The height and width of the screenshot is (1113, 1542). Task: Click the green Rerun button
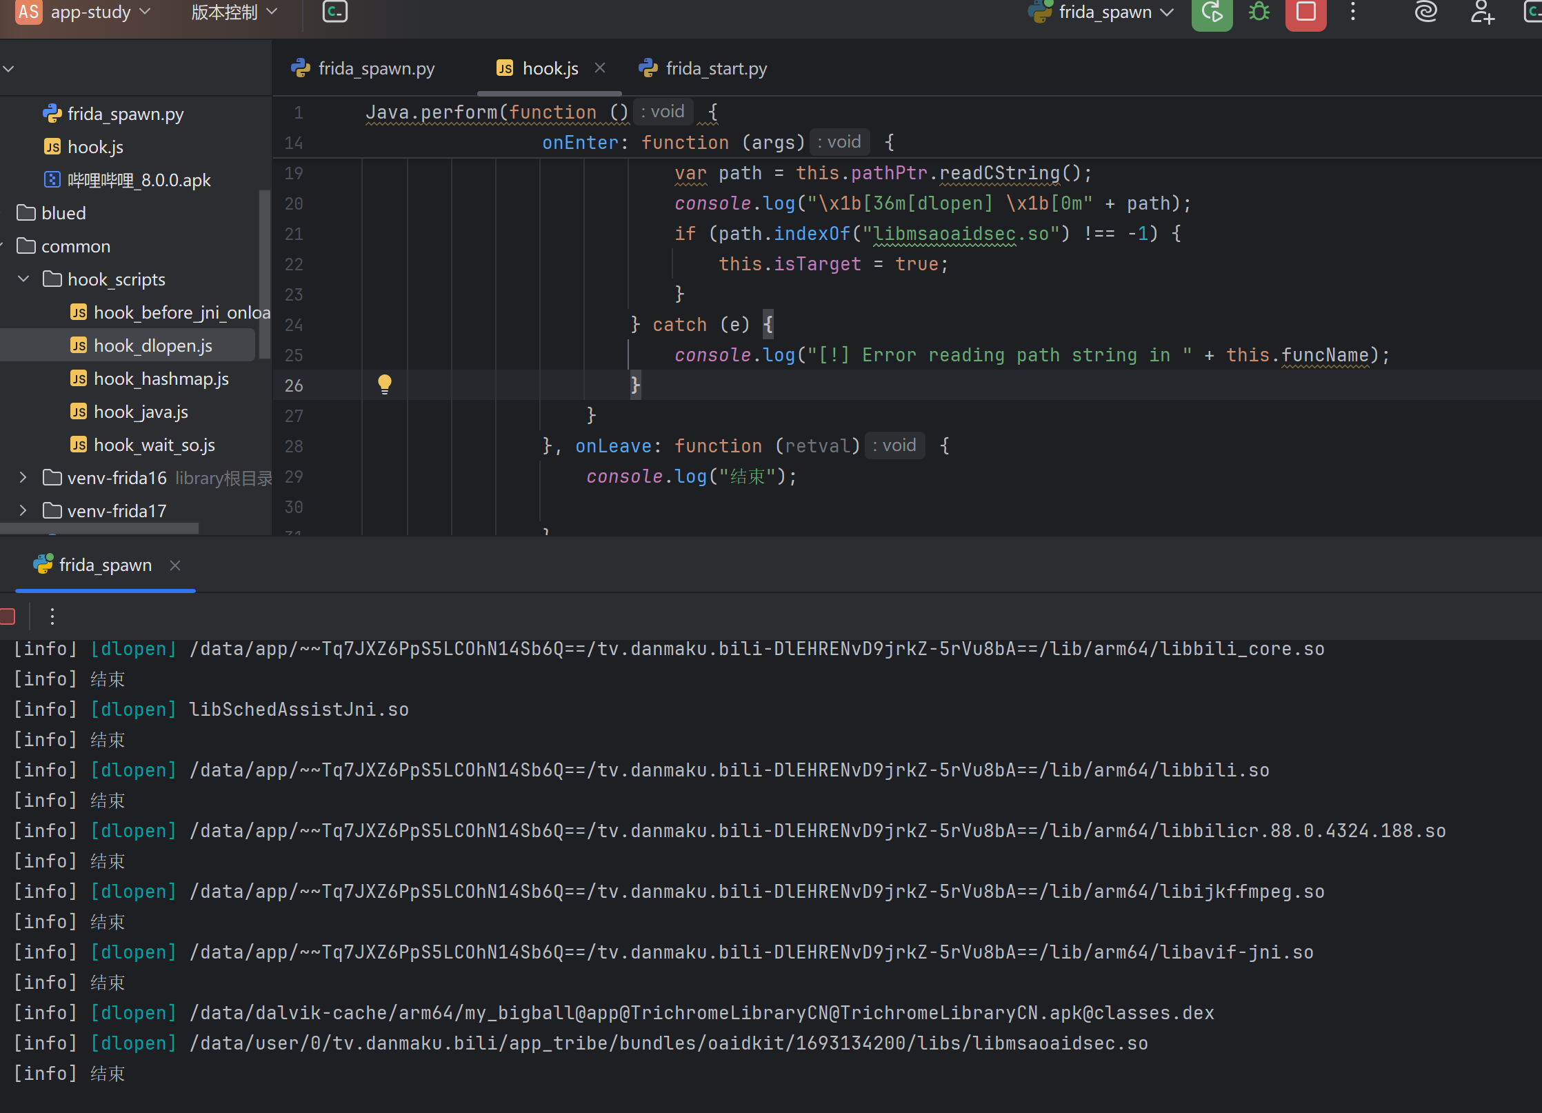[x=1212, y=12]
